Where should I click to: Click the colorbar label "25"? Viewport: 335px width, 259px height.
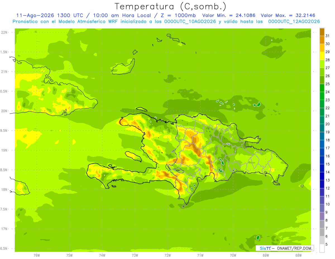(327, 84)
